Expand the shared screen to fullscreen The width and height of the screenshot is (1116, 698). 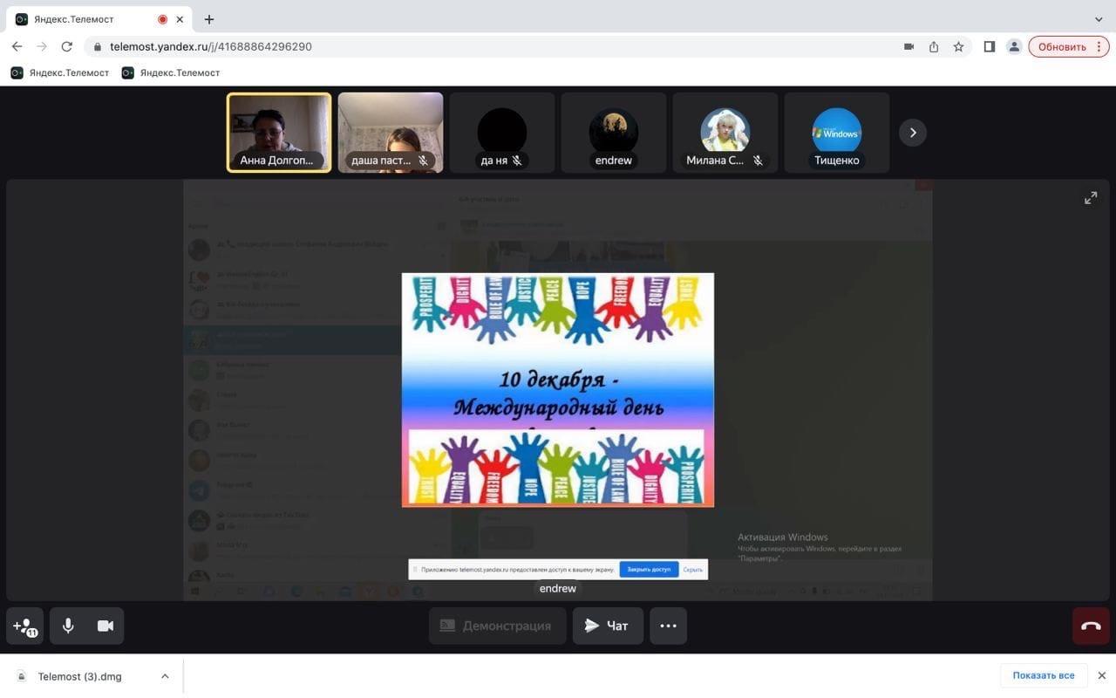point(1091,198)
